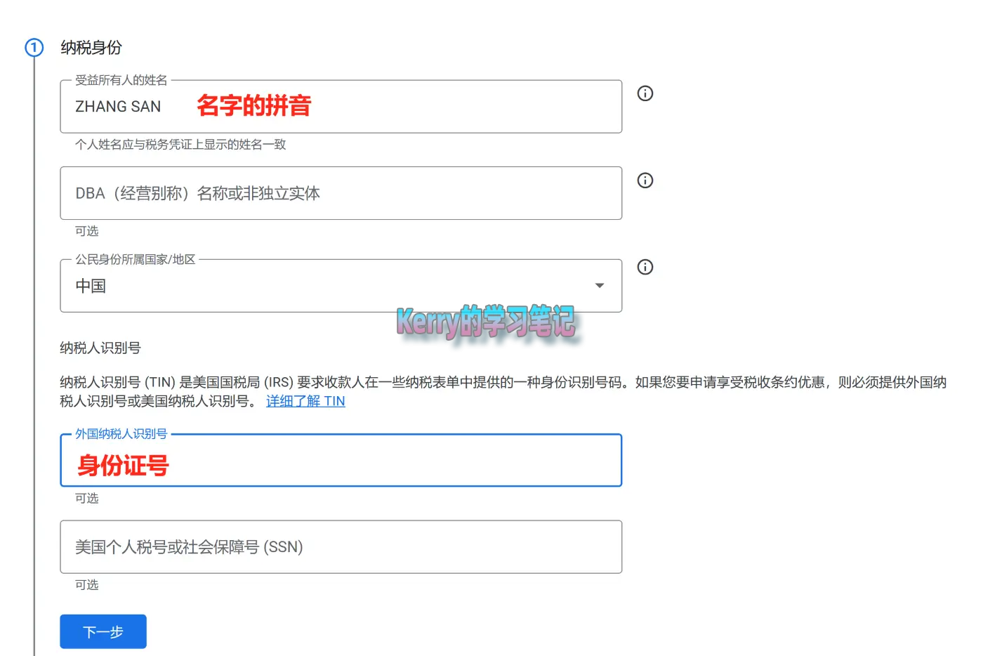Click the 纳税人识别号 subsection title
Screen dimensions: 983x656
point(100,347)
